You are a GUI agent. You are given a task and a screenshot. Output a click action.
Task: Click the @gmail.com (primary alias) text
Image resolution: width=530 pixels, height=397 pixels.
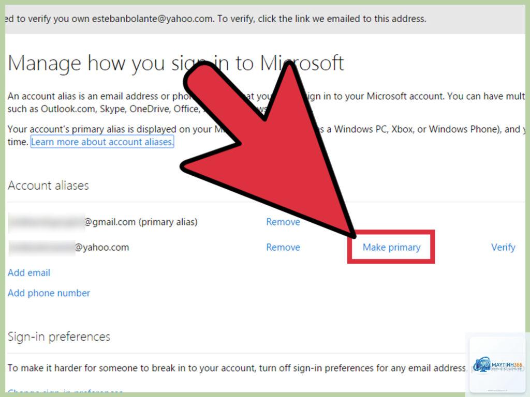click(141, 222)
